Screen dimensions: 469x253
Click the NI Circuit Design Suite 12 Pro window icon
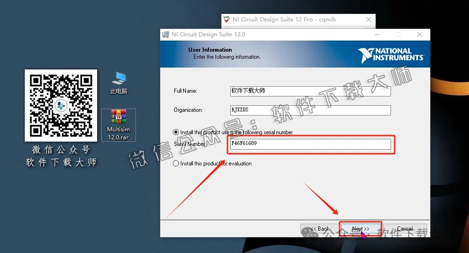(x=227, y=20)
